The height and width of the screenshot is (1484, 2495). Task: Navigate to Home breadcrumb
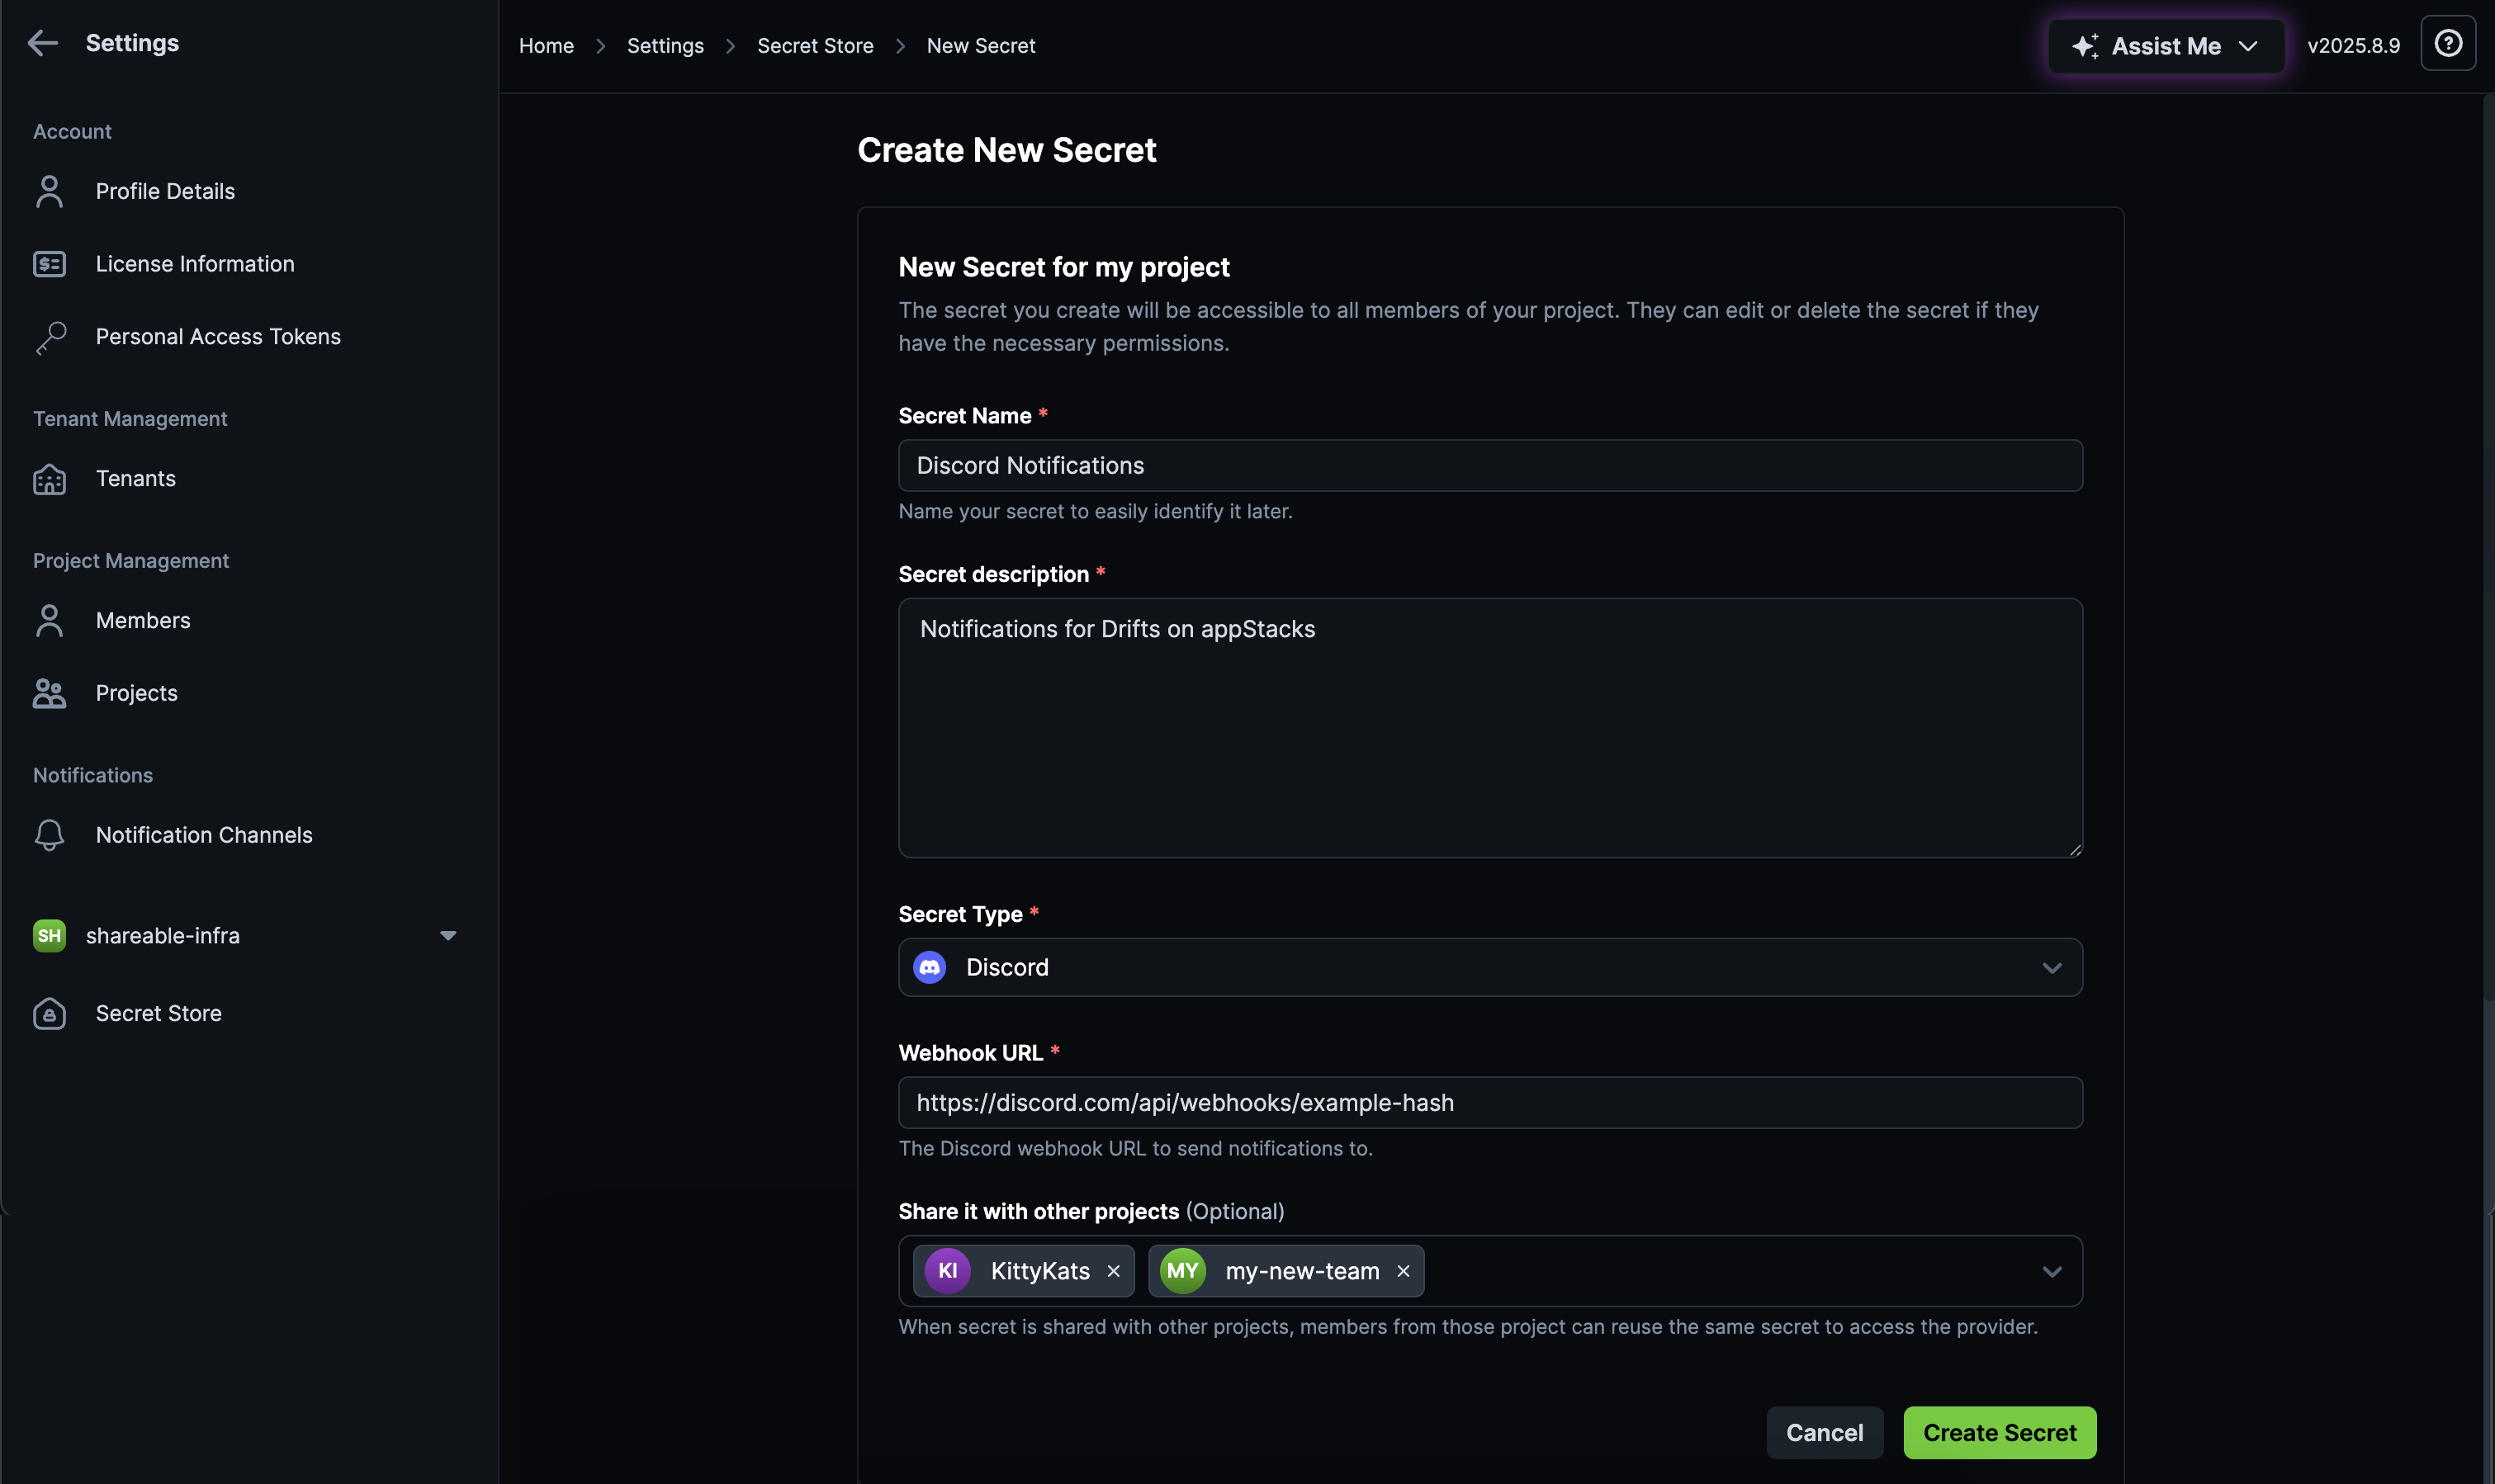pyautogui.click(x=546, y=46)
